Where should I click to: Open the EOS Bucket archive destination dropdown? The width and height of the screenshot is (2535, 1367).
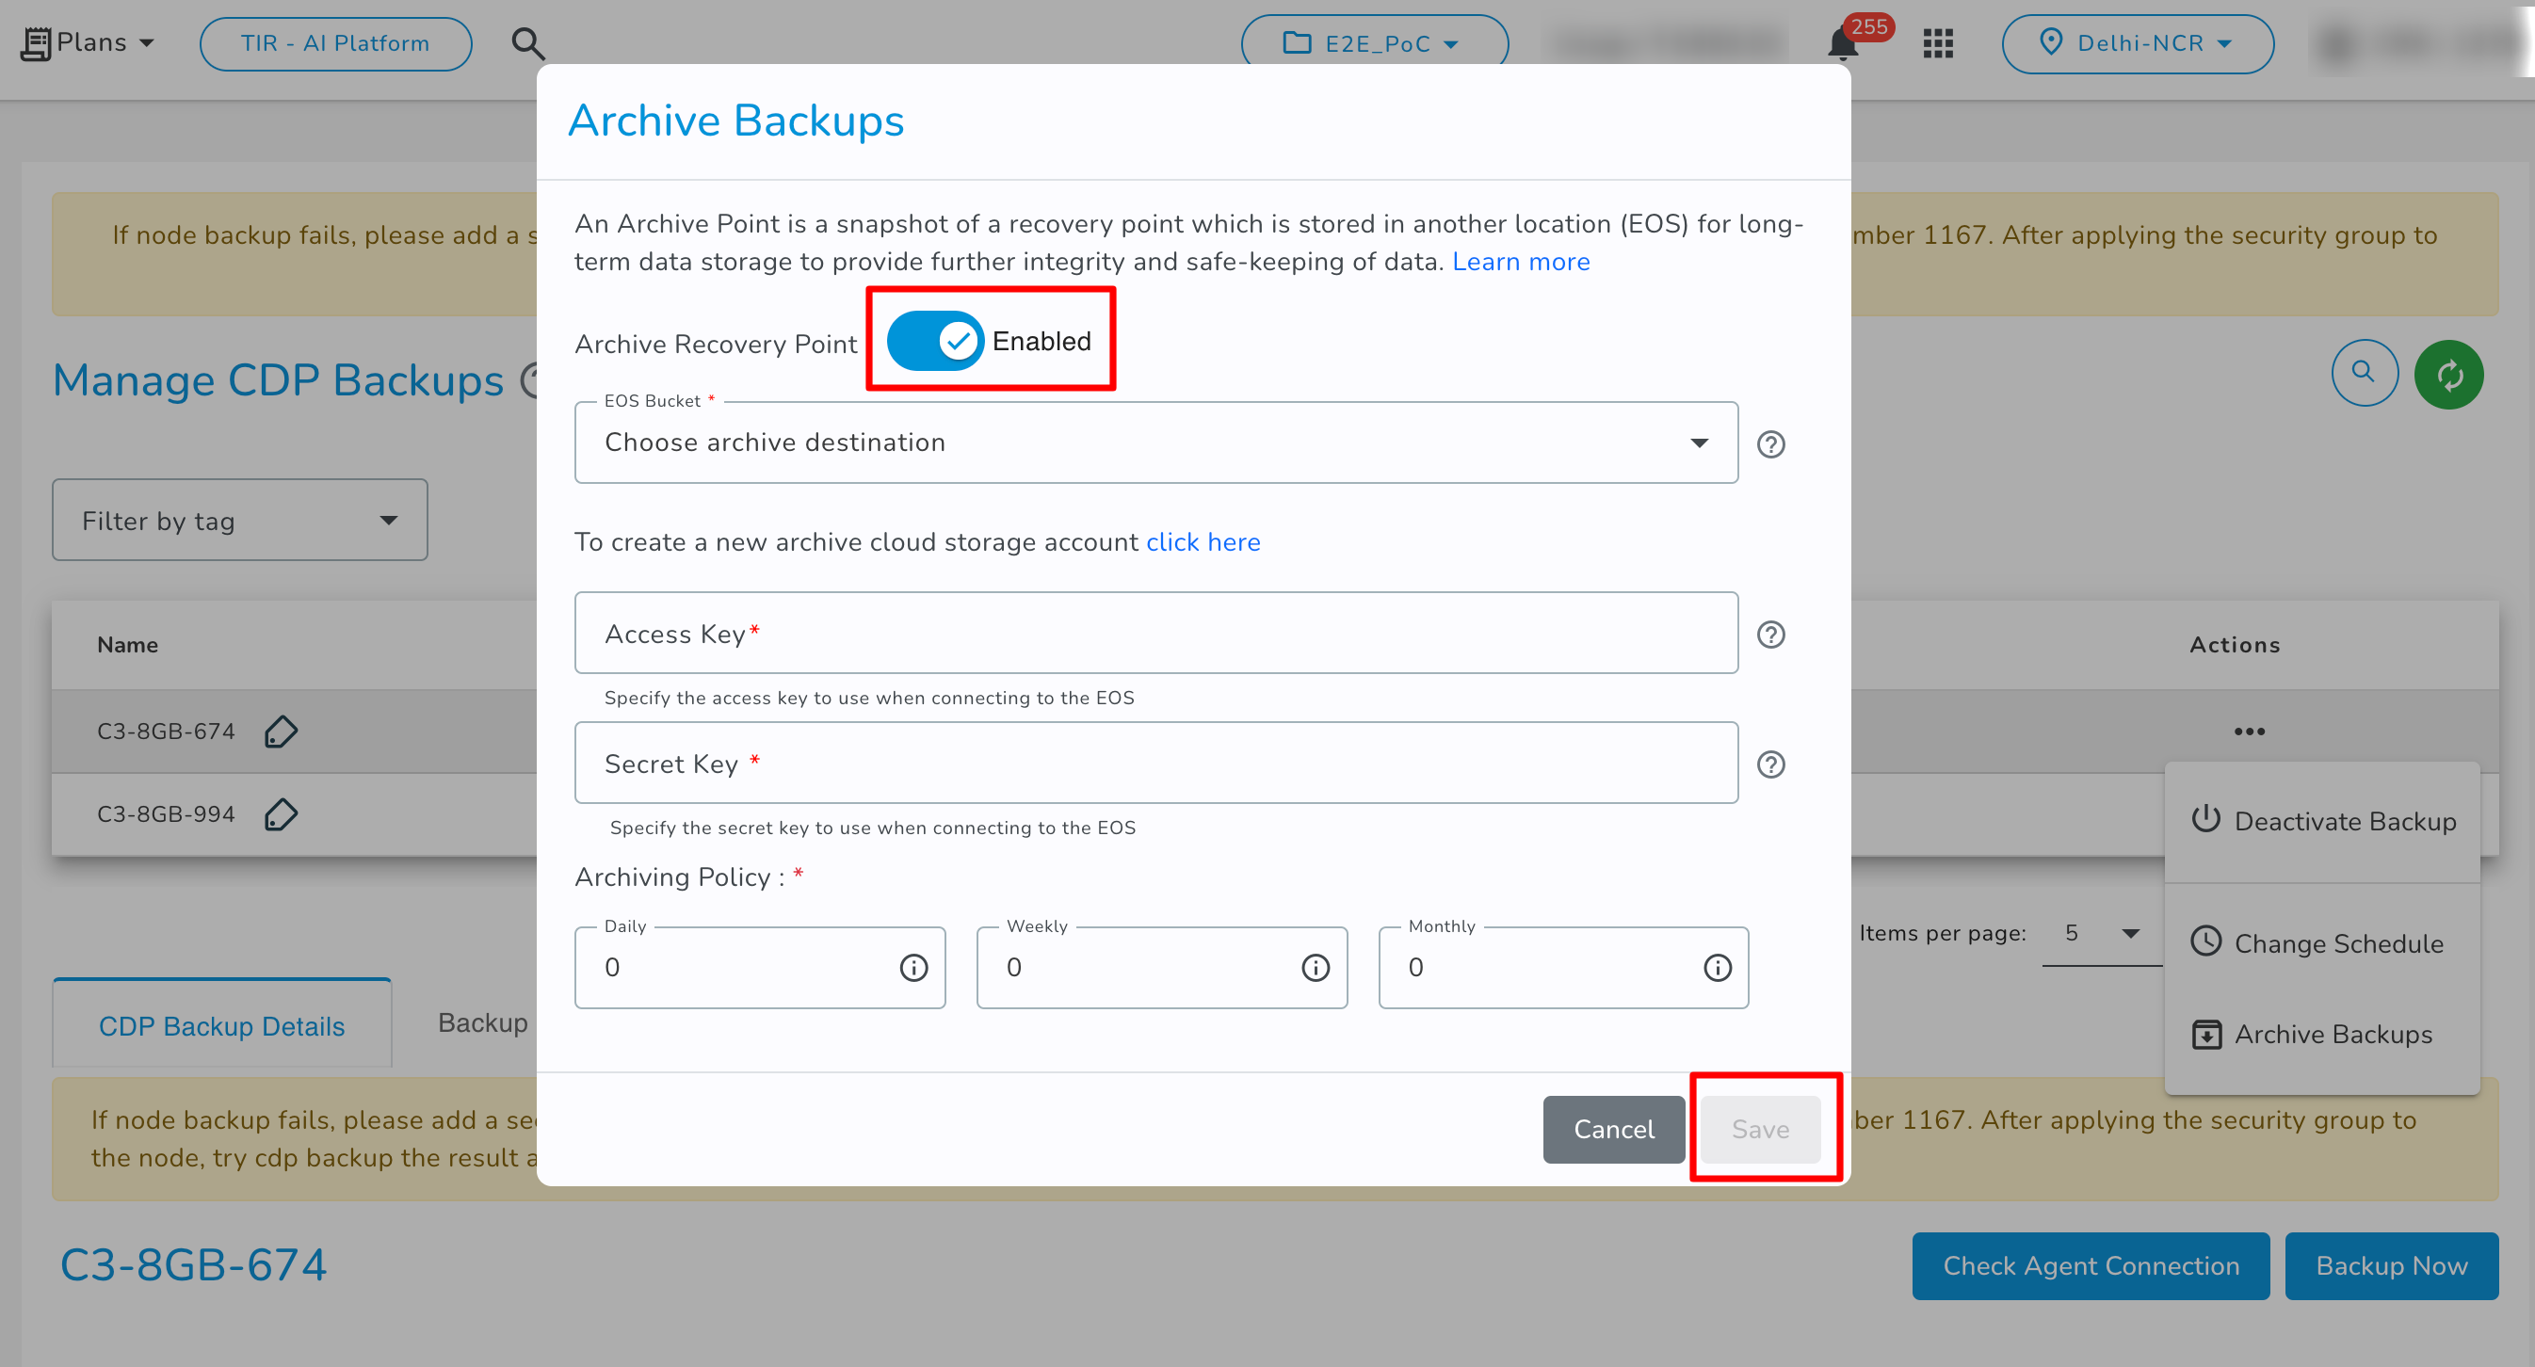click(1155, 442)
